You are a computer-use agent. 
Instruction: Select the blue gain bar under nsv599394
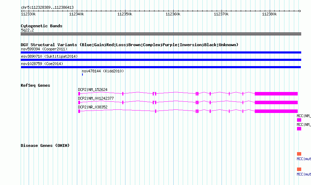point(161,52)
